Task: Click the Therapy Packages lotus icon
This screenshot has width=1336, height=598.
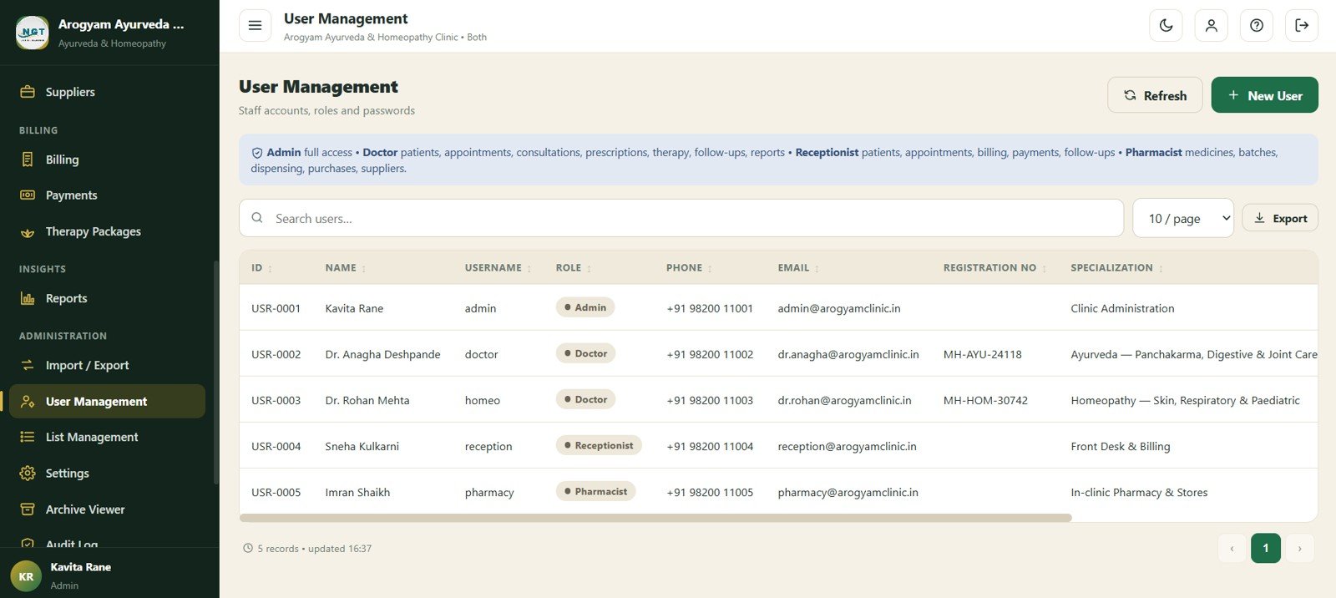Action: pyautogui.click(x=28, y=232)
